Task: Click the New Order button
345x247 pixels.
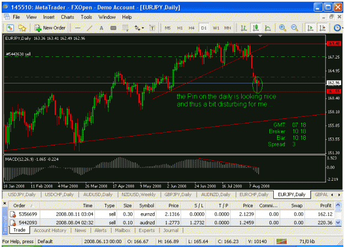Action: [50, 28]
